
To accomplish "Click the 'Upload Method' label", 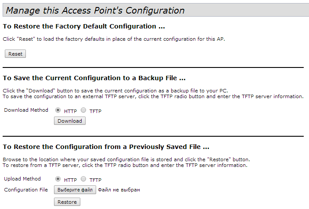I will pyautogui.click(x=22, y=179).
